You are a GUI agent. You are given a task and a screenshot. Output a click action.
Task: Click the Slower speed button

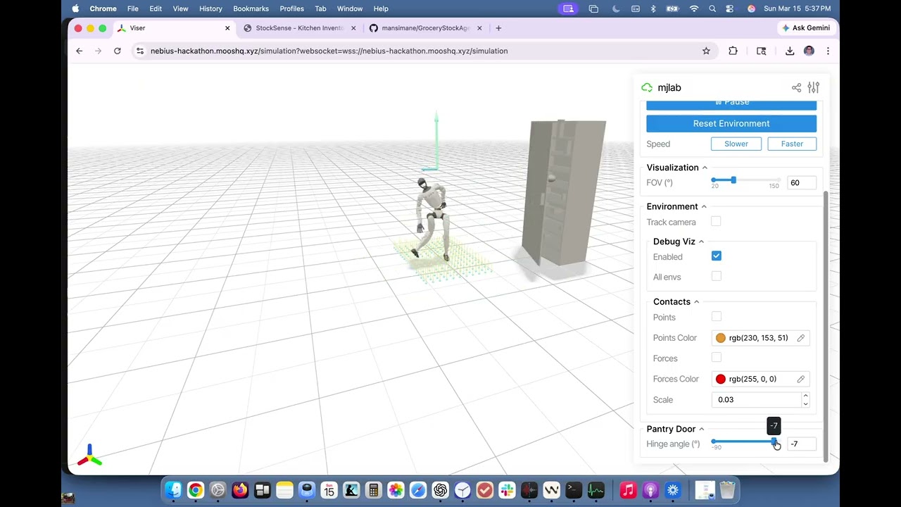point(736,144)
